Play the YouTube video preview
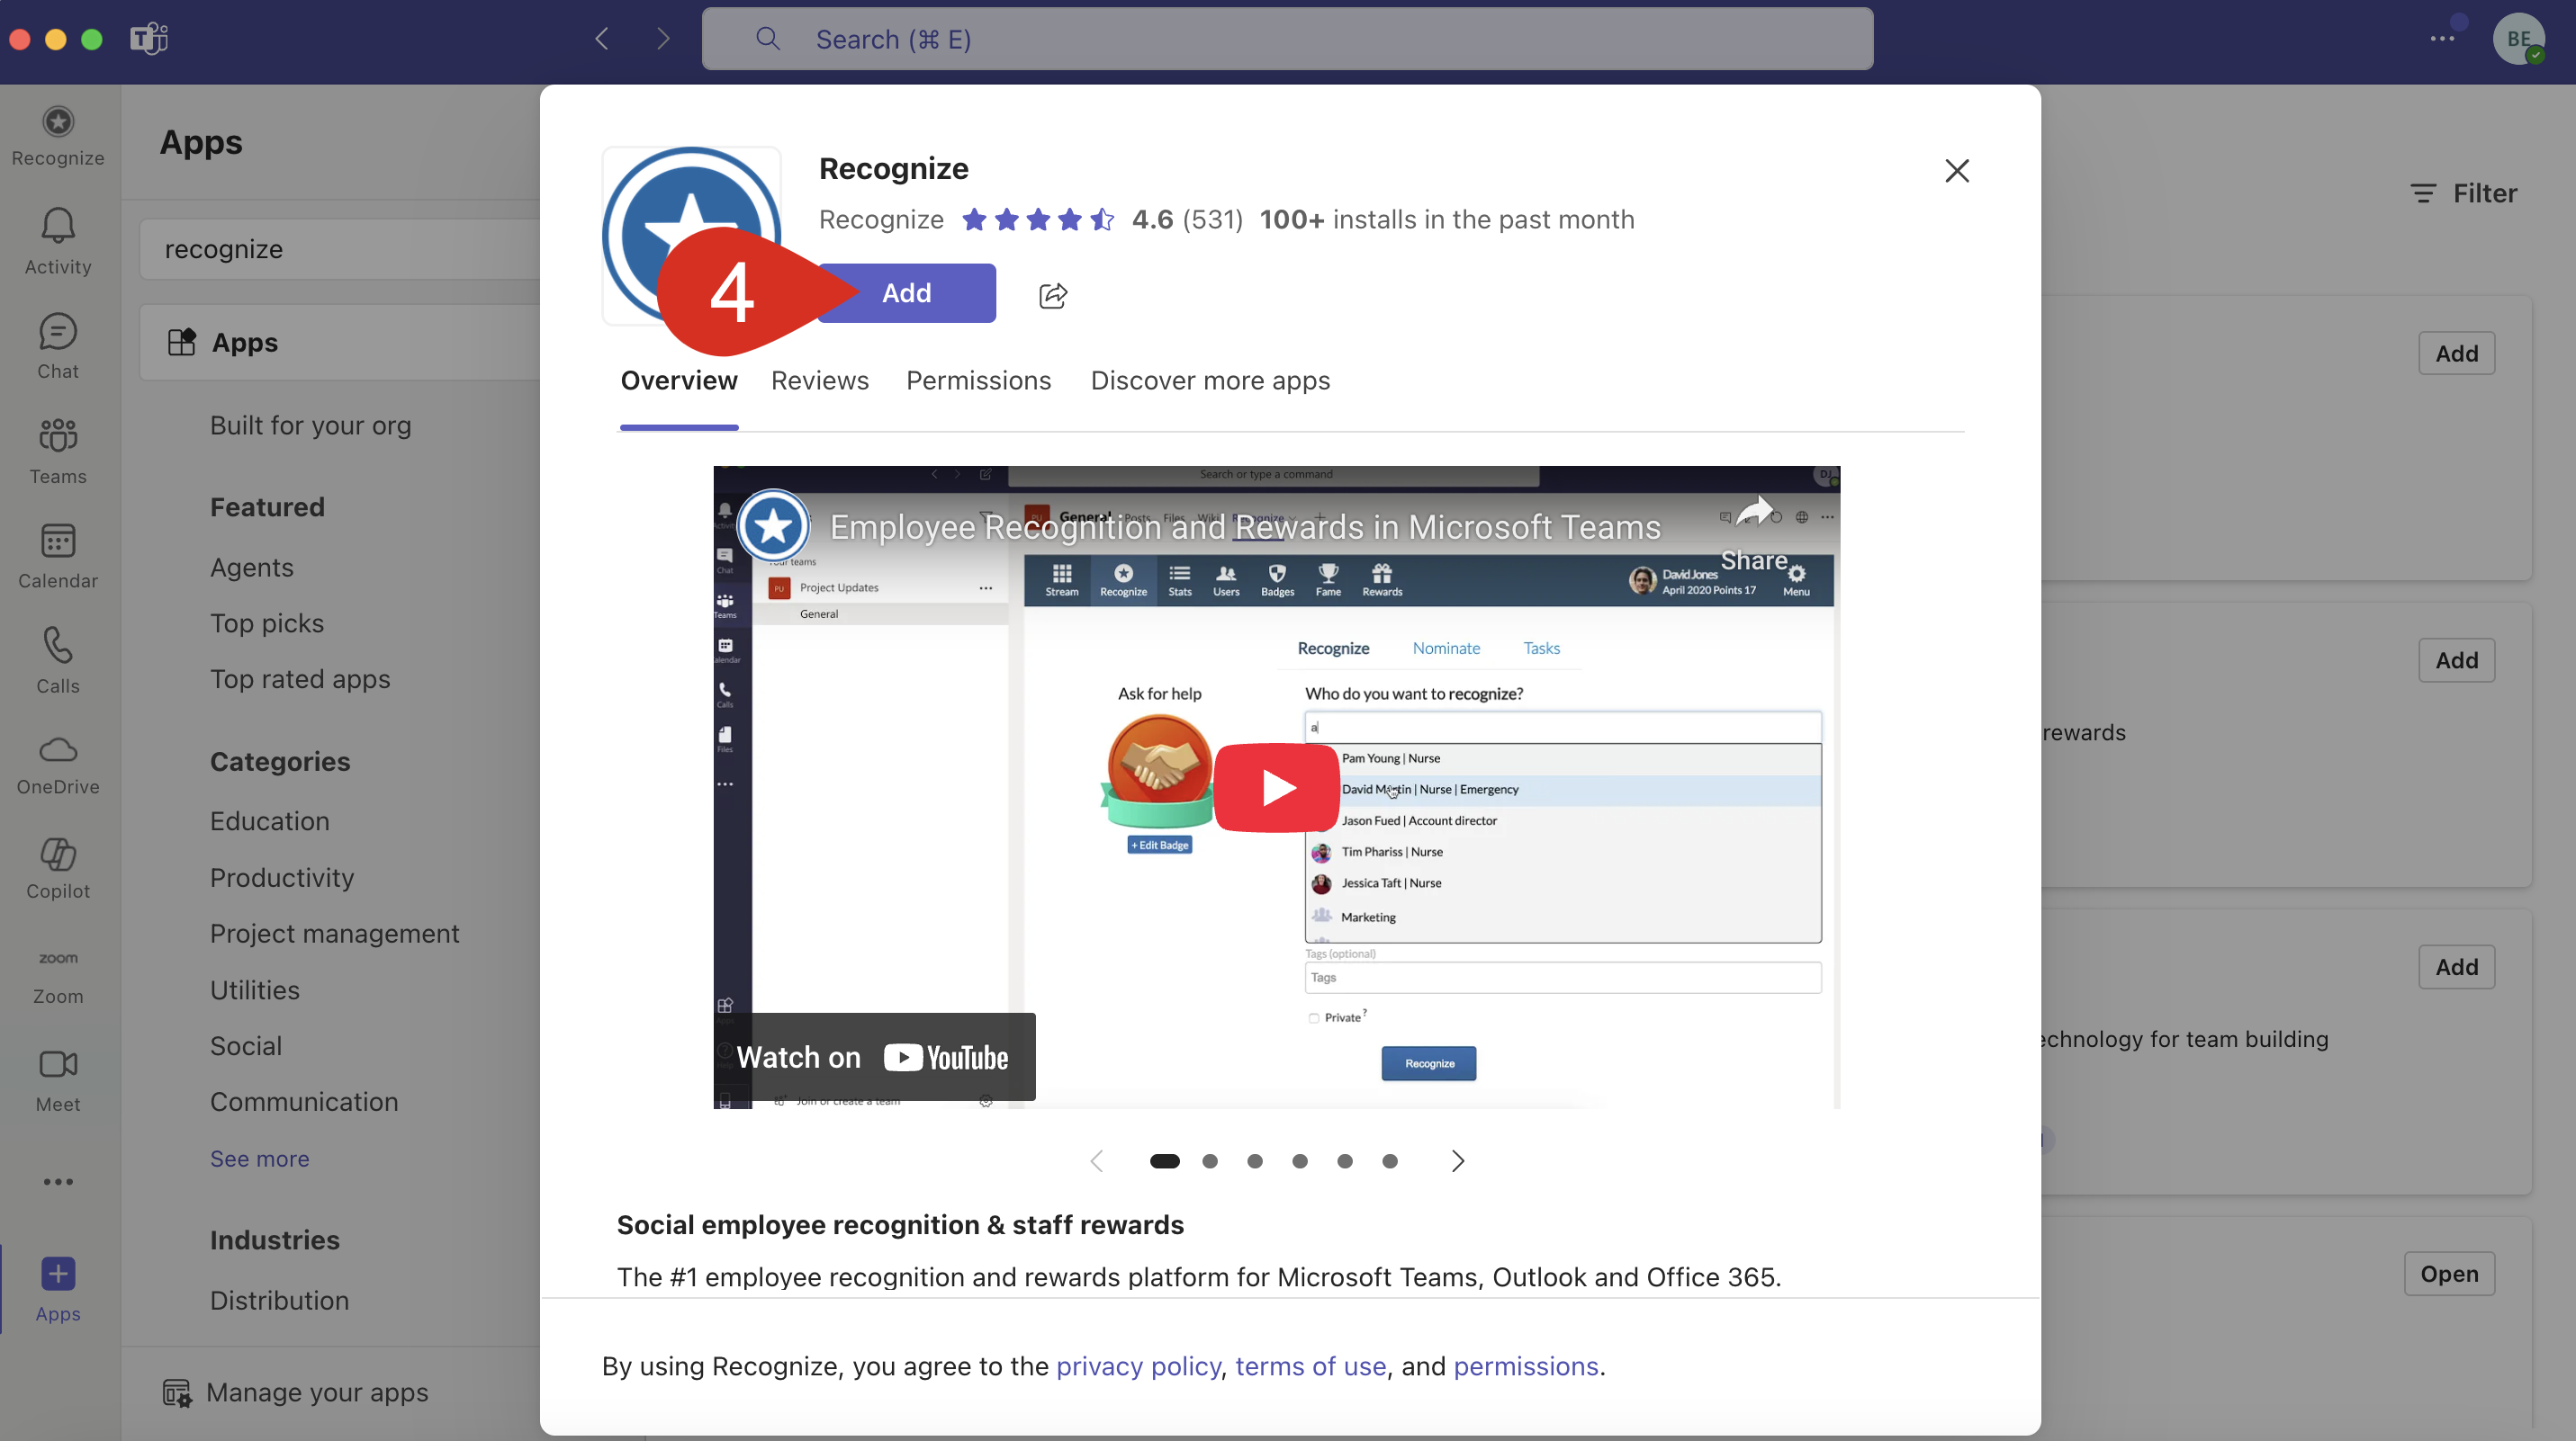 click(x=1277, y=787)
